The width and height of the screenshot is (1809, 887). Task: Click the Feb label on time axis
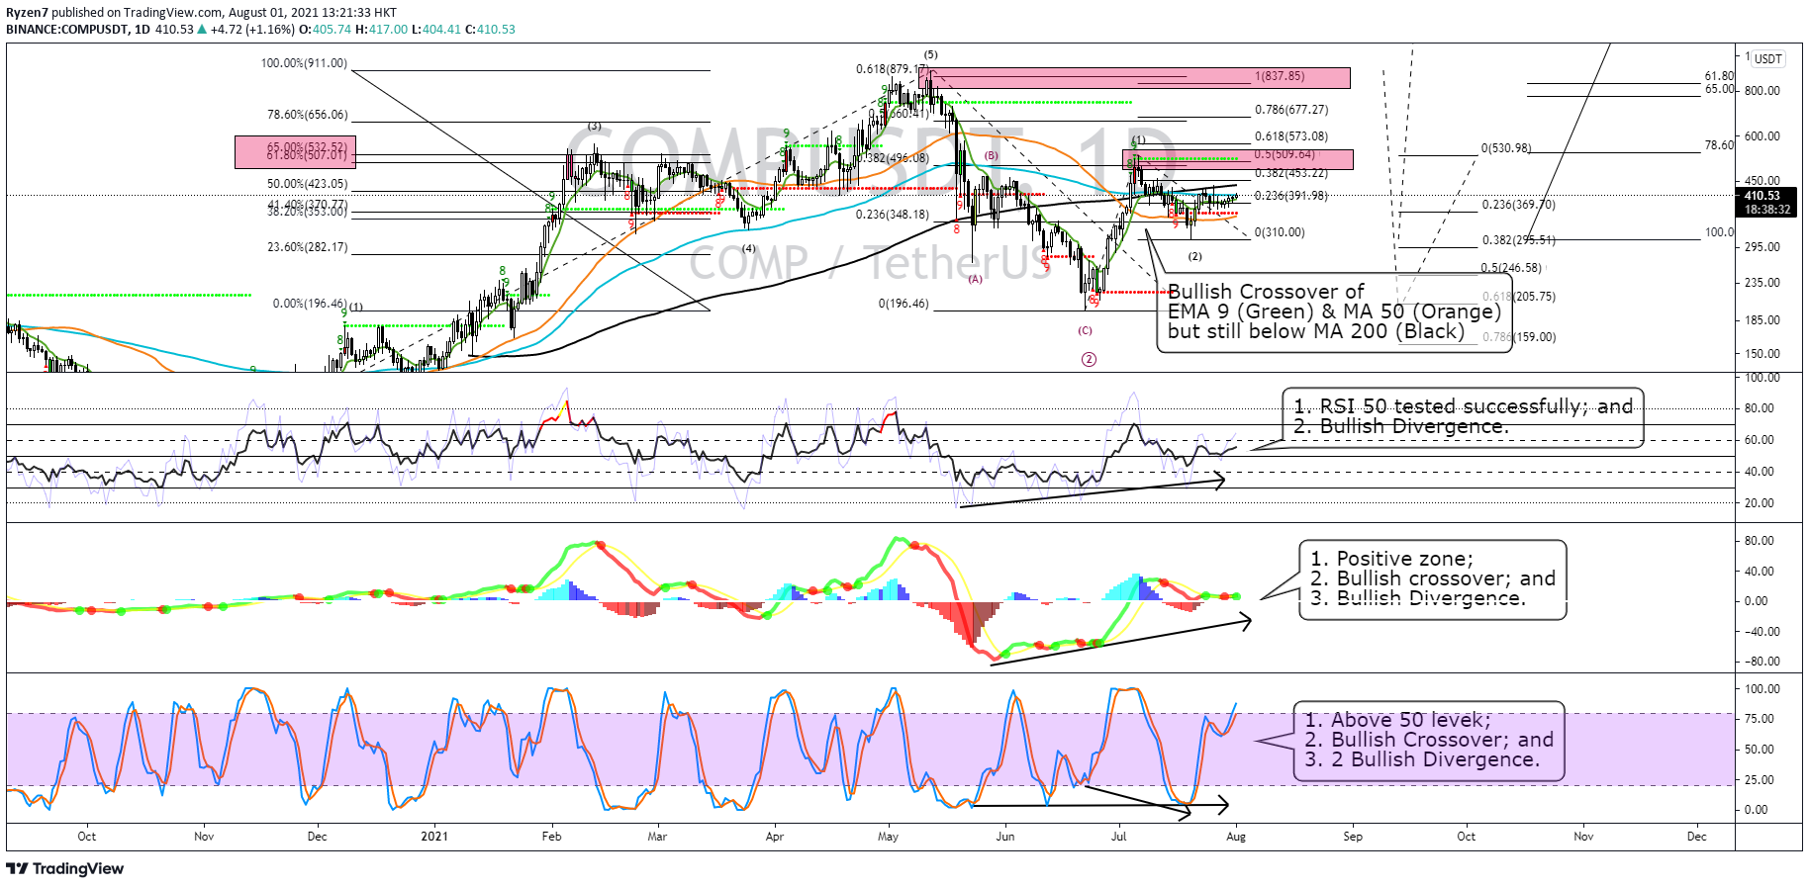point(551,837)
